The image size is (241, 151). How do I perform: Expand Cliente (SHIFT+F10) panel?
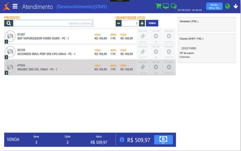coord(192,39)
